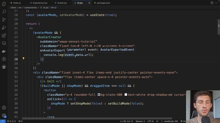Open the GitHub icon panel
The width and height of the screenshot is (220, 123).
click(4, 67)
